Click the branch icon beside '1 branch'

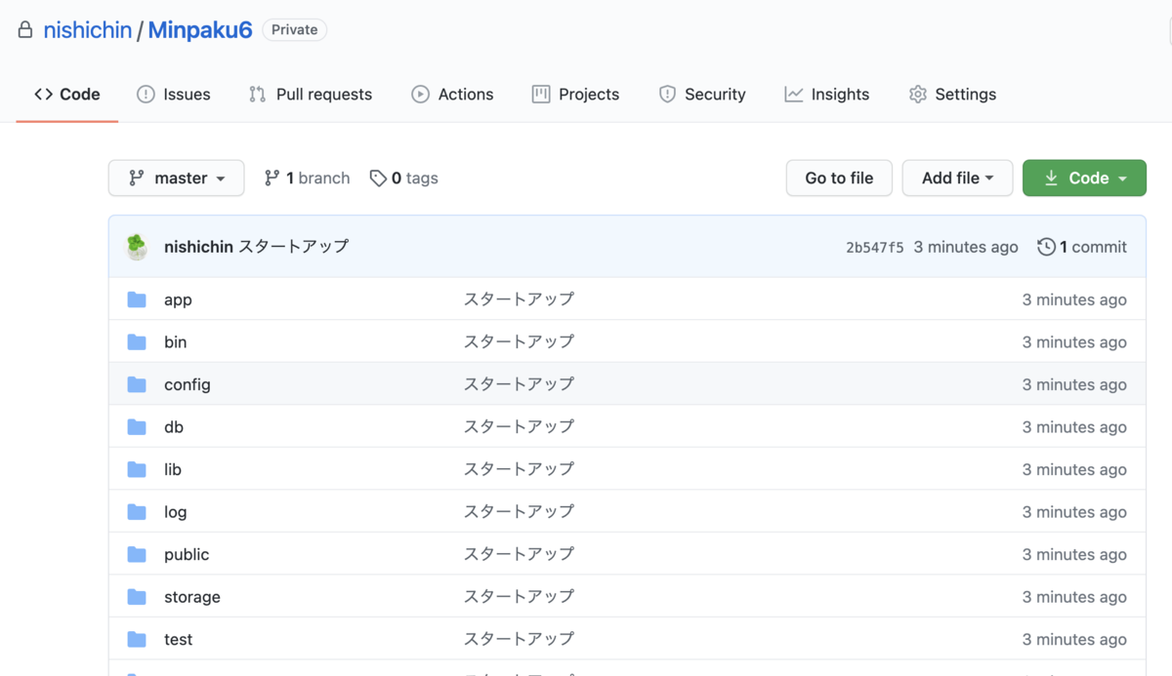(272, 179)
